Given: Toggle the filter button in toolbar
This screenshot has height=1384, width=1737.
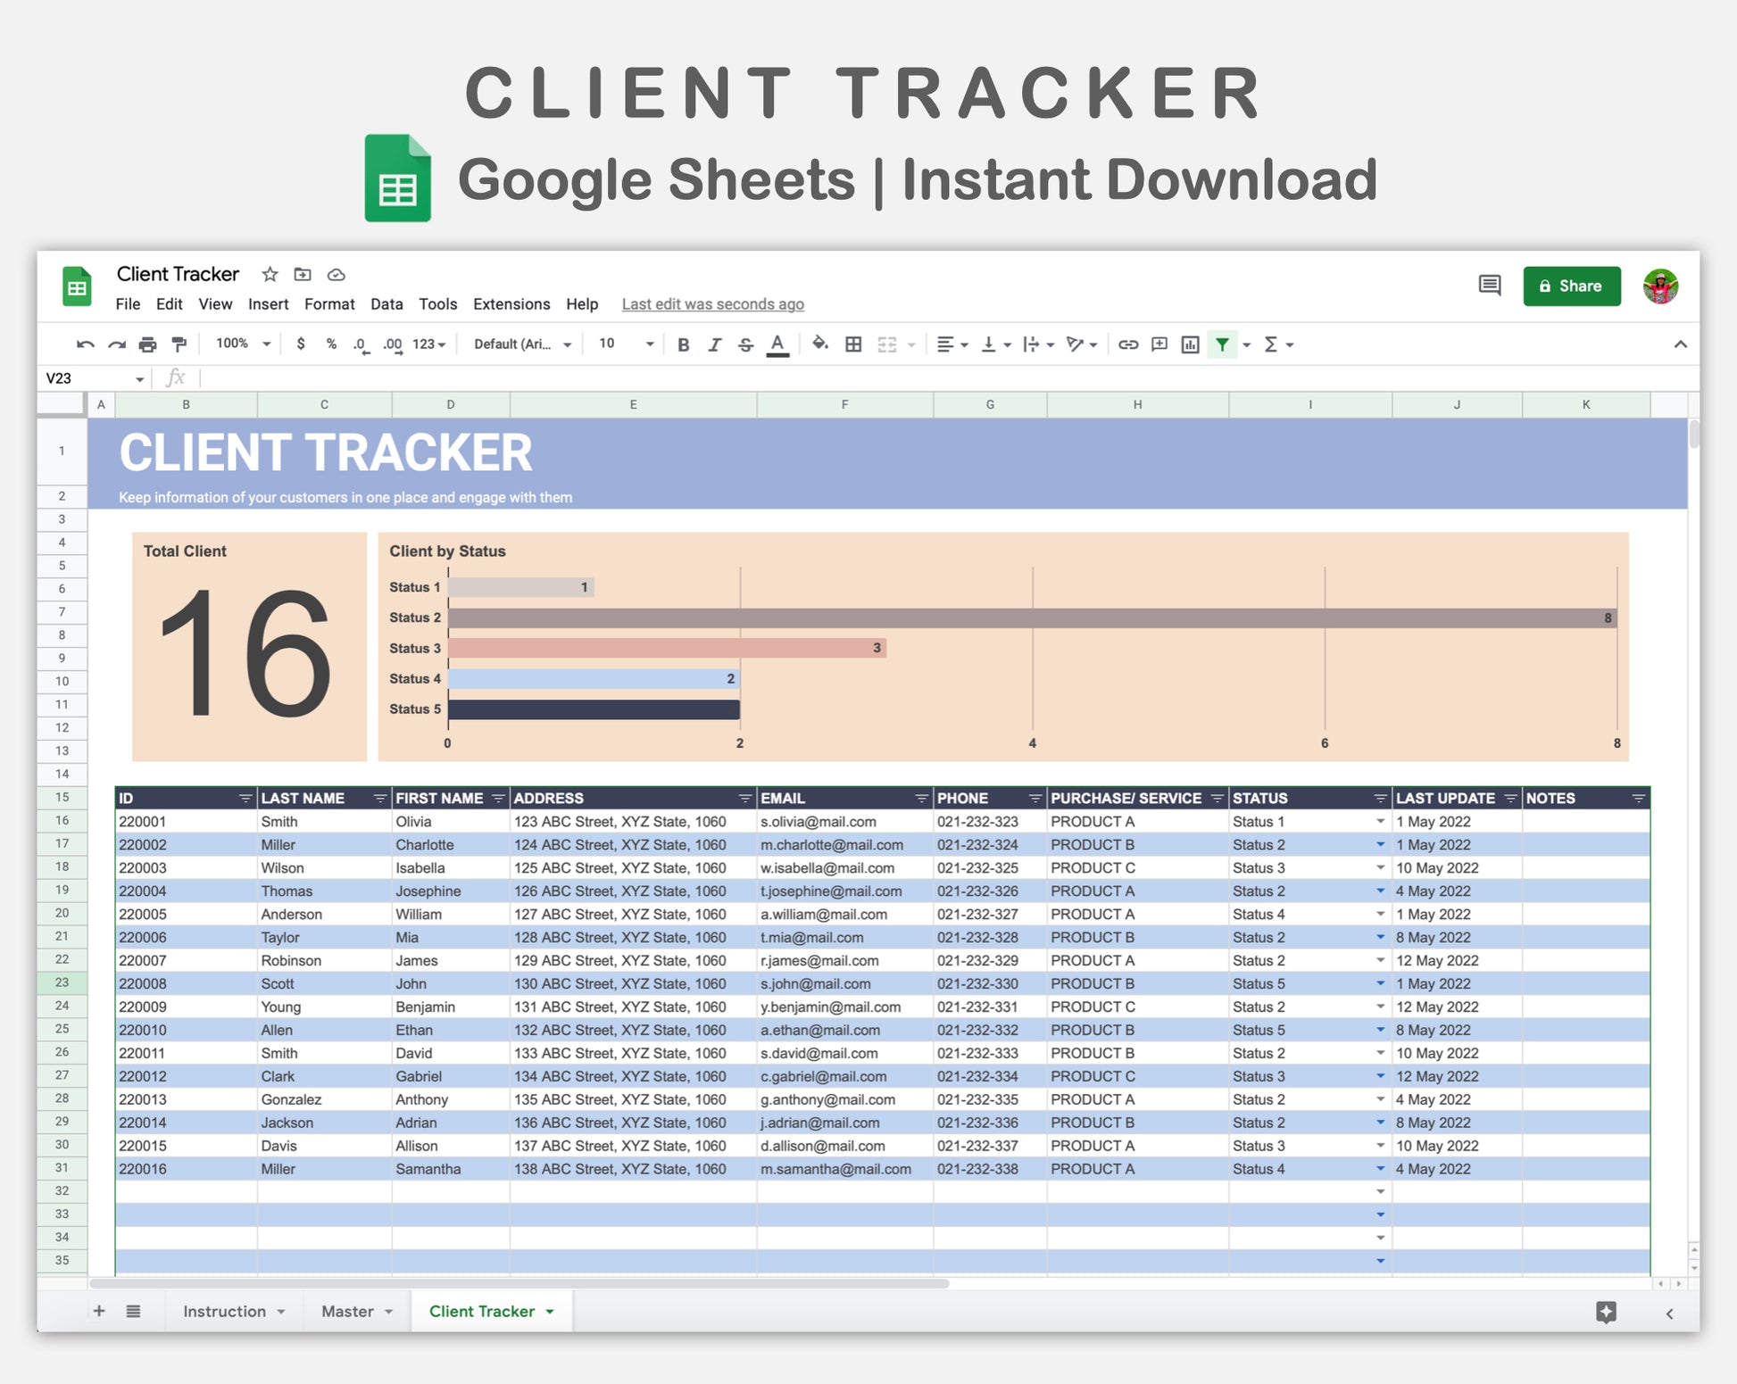Looking at the screenshot, I should pos(1222,344).
